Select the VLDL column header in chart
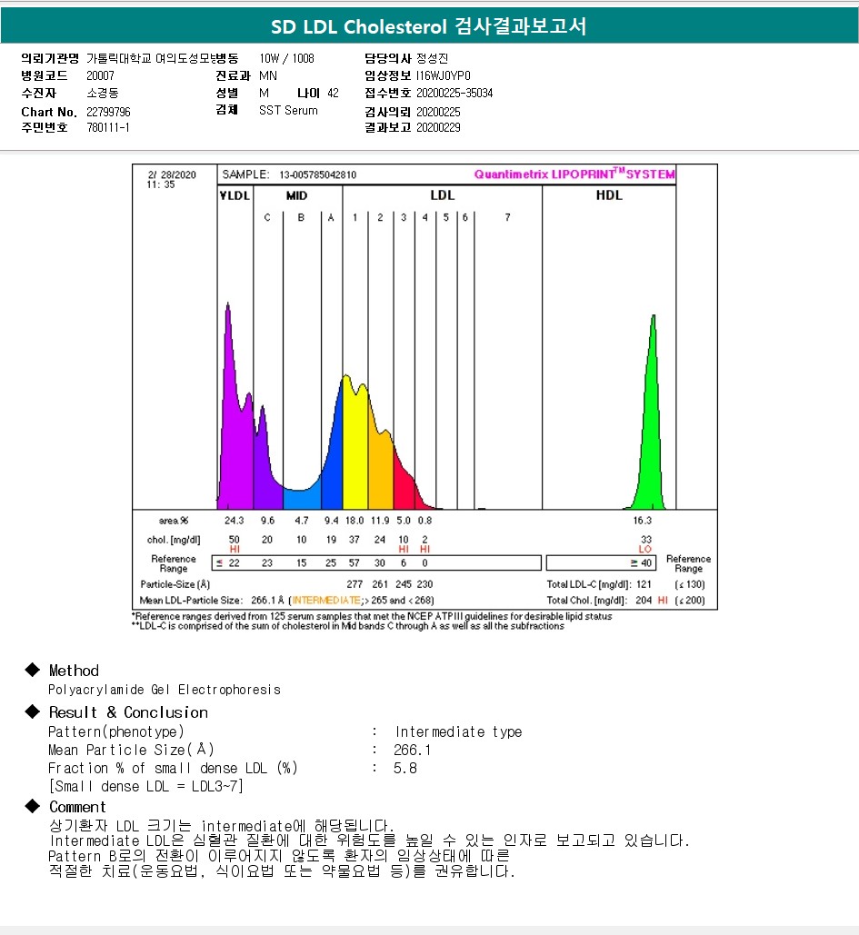 tap(235, 195)
